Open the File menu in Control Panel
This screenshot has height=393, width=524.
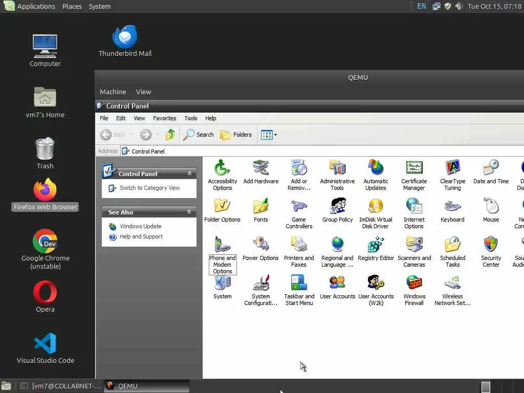(x=104, y=118)
